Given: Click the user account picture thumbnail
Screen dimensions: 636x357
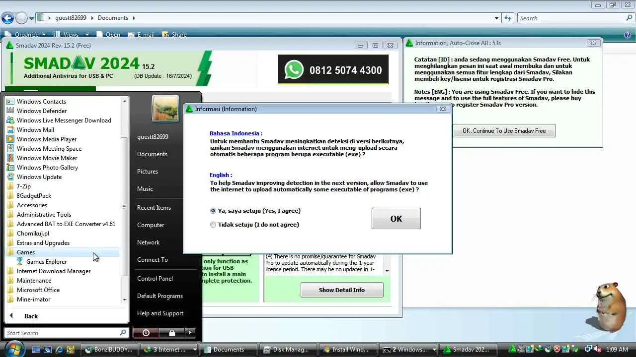Looking at the screenshot, I should coord(165,109).
